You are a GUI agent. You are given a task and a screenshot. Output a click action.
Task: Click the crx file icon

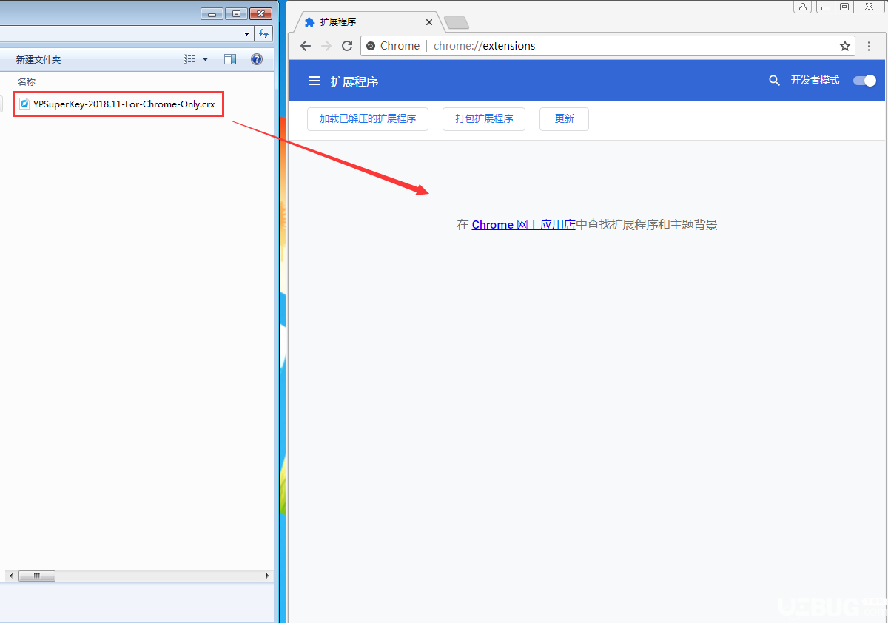point(24,104)
